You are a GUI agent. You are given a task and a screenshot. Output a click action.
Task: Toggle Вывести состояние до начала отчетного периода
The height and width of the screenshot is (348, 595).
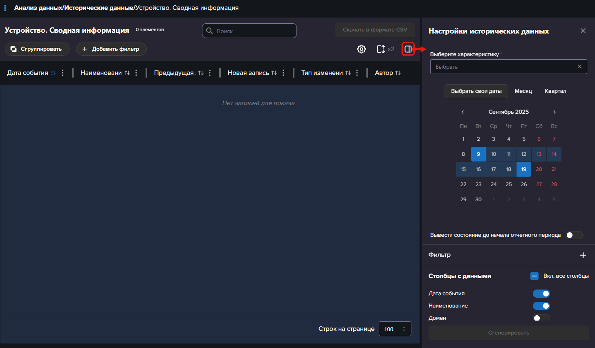coord(574,235)
